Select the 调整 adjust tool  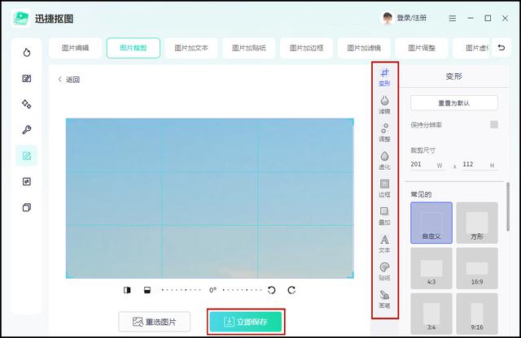point(384,132)
